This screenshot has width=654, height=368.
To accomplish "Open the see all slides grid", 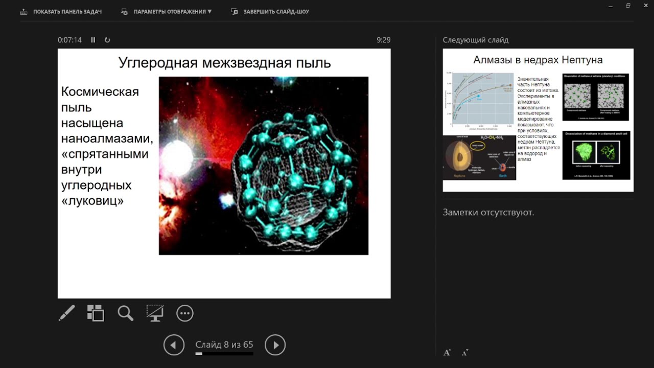I will 96,313.
